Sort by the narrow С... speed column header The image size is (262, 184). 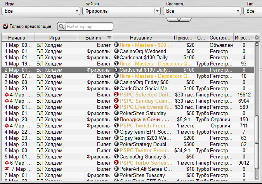point(202,38)
